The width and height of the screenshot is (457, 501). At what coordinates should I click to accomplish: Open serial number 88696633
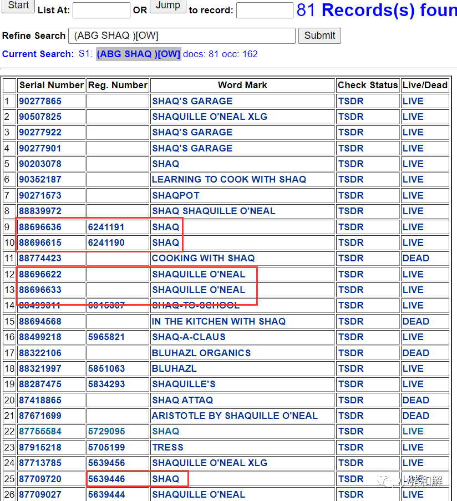(40, 290)
